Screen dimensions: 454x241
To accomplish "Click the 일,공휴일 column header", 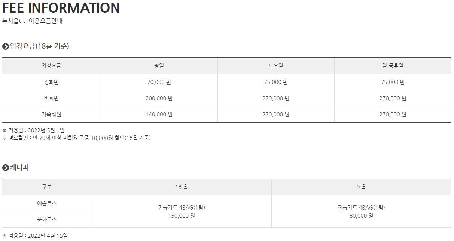I will click(393, 66).
